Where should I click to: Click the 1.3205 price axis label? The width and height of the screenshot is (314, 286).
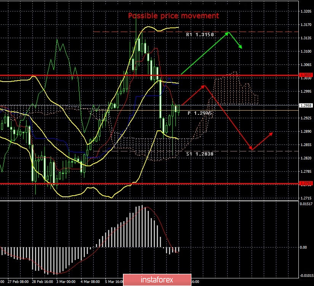306,11
